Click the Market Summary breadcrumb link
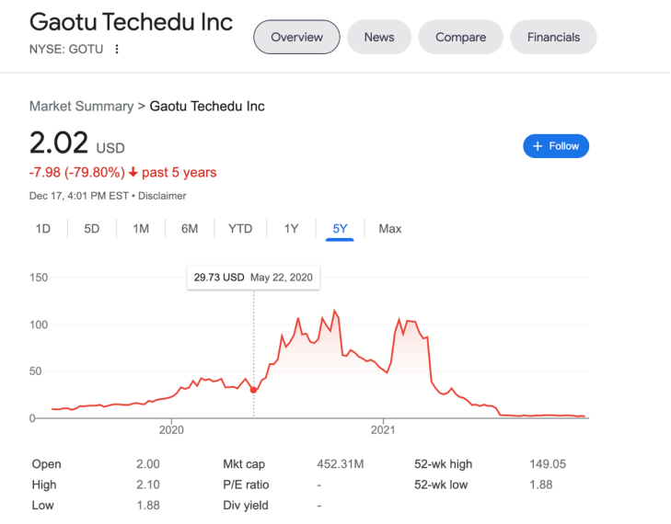This screenshot has height=524, width=671. point(81,107)
